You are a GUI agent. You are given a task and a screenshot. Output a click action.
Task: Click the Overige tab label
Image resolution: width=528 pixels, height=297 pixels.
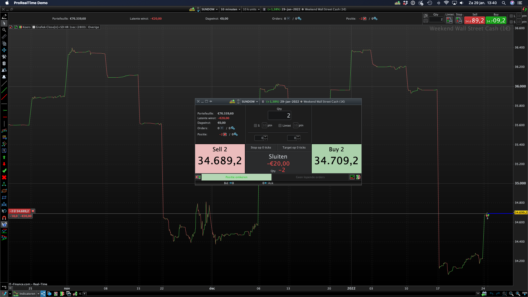point(93,27)
